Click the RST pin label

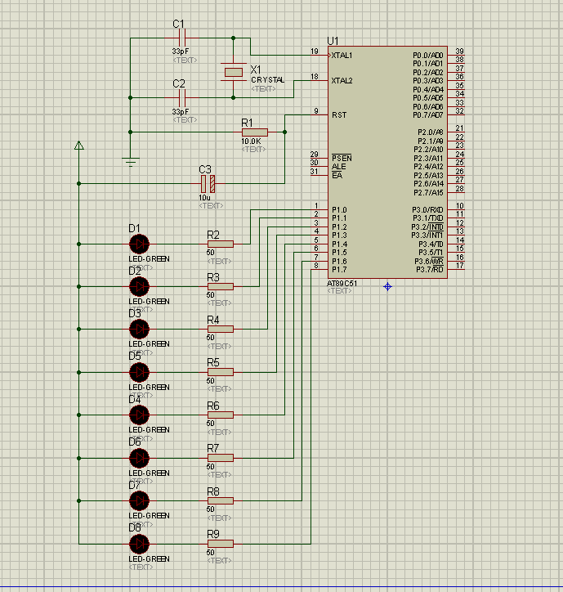point(339,115)
